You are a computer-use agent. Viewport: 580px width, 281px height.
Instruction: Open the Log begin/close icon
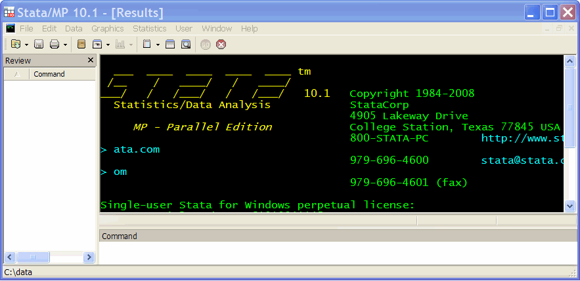(81, 45)
